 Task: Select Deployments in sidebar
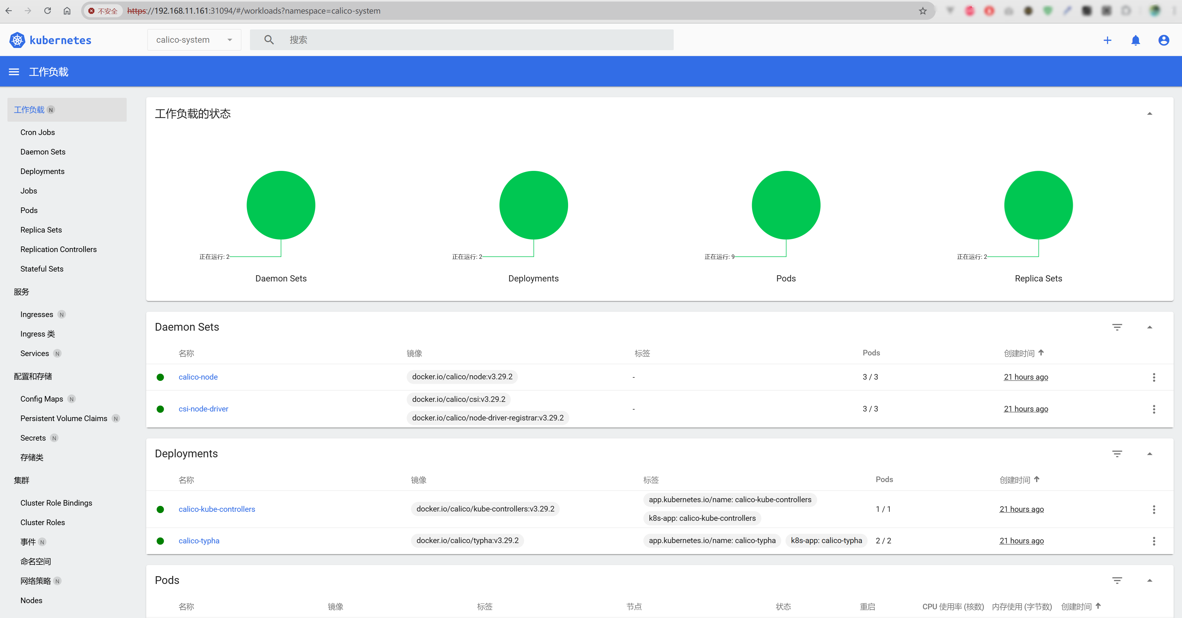click(42, 171)
